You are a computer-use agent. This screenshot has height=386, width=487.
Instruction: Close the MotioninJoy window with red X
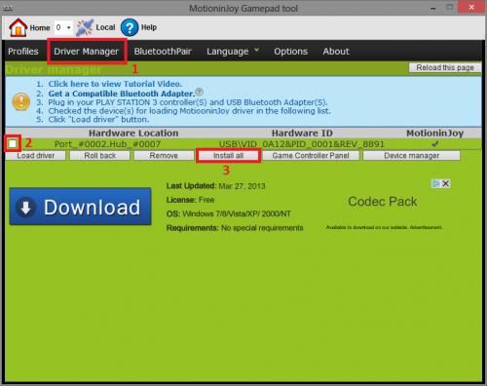471,7
